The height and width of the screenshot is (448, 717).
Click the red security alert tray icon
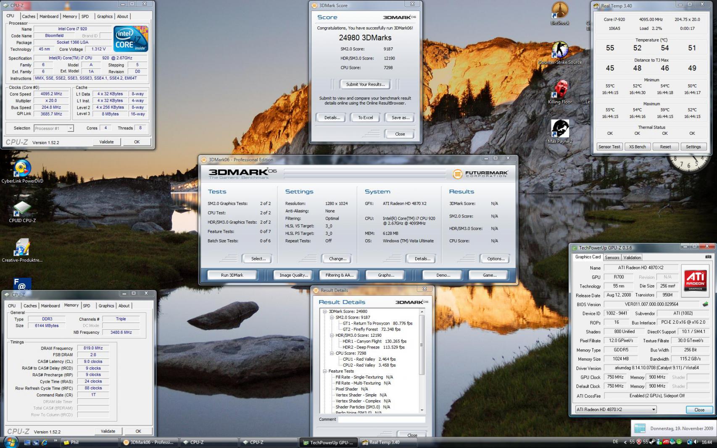(x=639, y=442)
